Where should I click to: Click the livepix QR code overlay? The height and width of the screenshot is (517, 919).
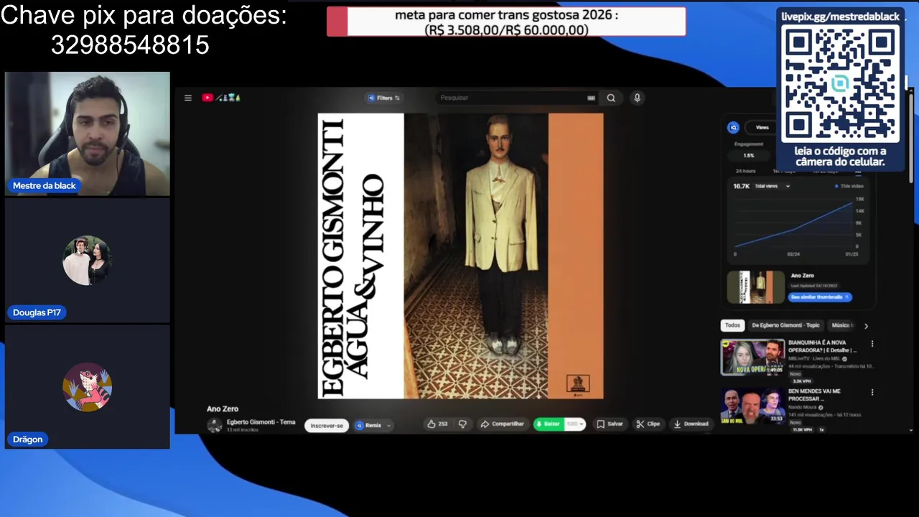click(840, 85)
